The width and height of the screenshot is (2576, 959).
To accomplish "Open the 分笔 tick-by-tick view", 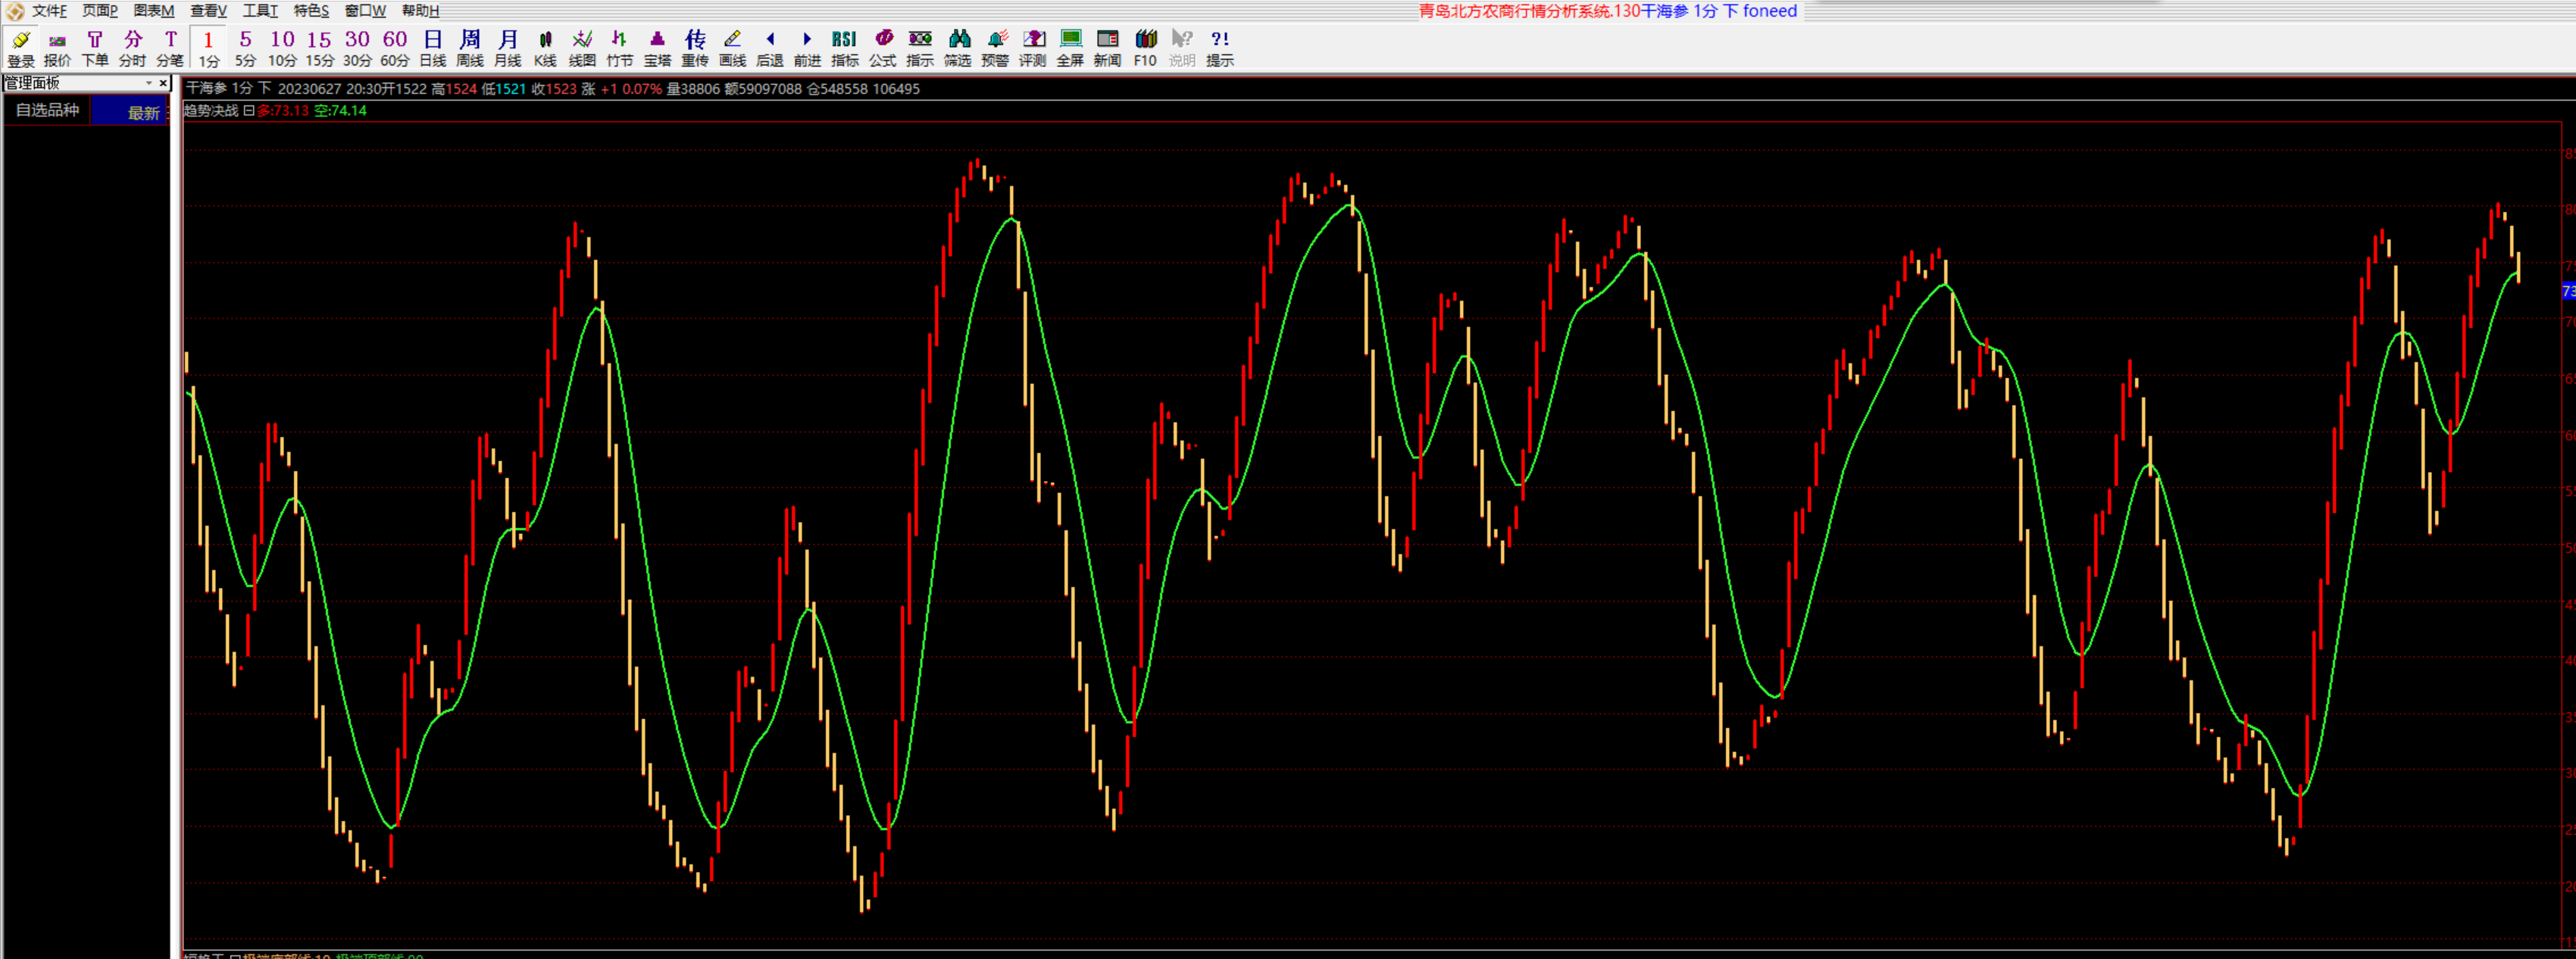I will [x=170, y=48].
